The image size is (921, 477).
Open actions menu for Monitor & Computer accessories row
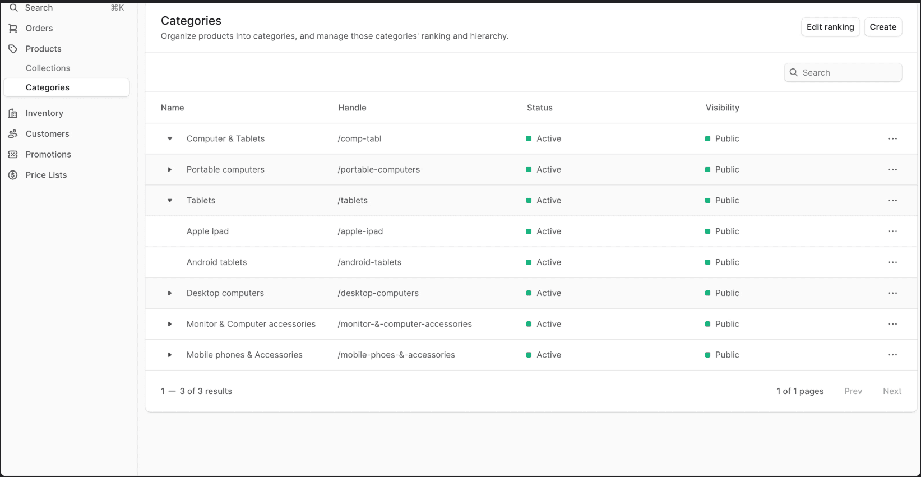[893, 324]
